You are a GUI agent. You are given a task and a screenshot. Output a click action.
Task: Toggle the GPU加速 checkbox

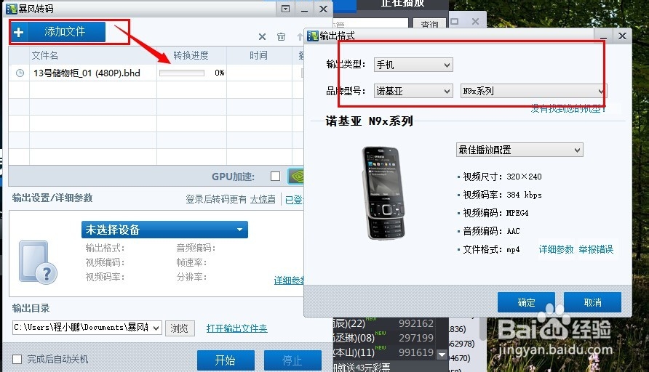(x=275, y=177)
